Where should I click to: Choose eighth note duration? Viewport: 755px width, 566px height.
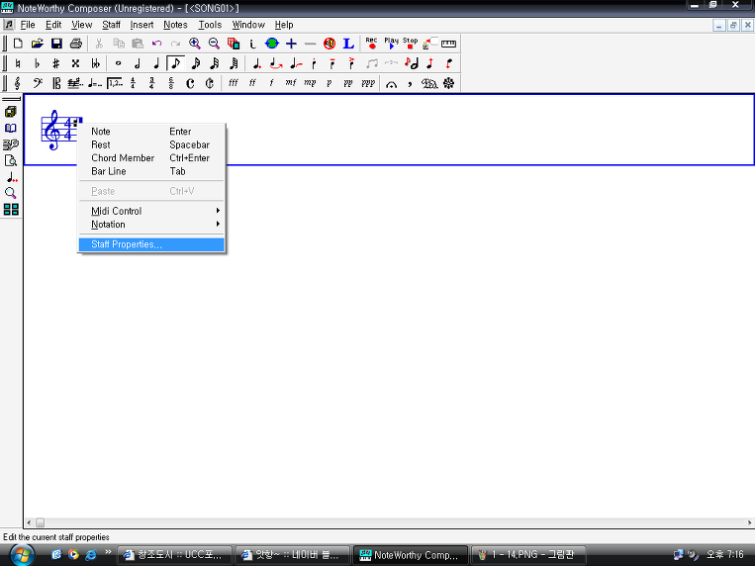click(175, 63)
